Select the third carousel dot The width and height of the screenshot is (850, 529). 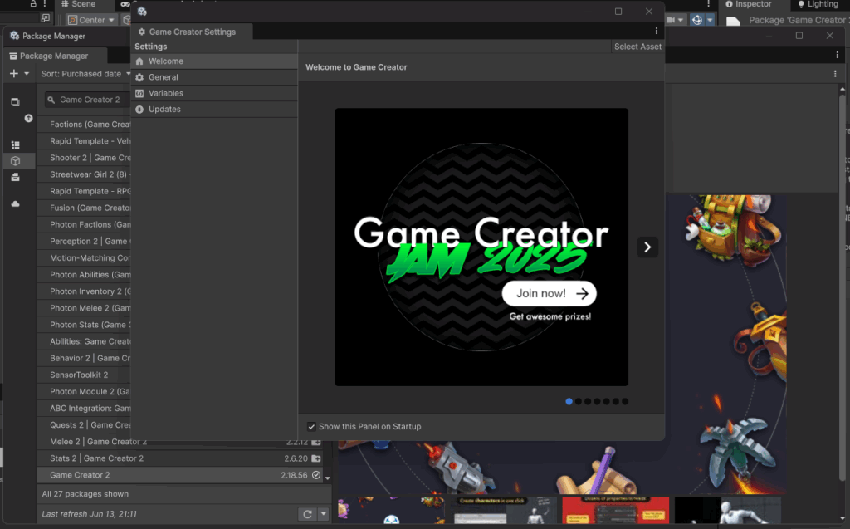pos(588,401)
